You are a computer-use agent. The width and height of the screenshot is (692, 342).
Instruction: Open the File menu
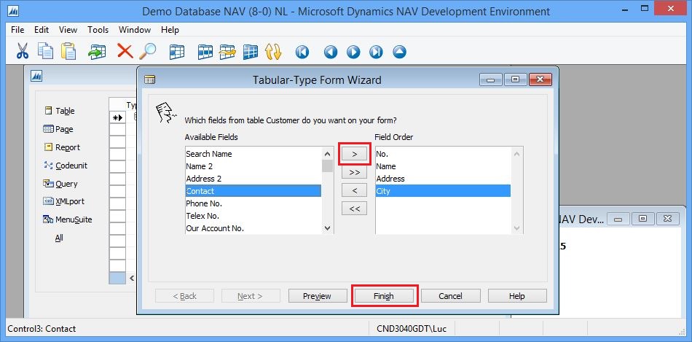click(x=17, y=30)
